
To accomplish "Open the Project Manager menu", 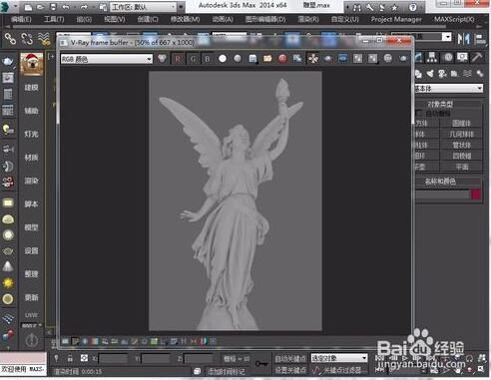I will (x=396, y=19).
